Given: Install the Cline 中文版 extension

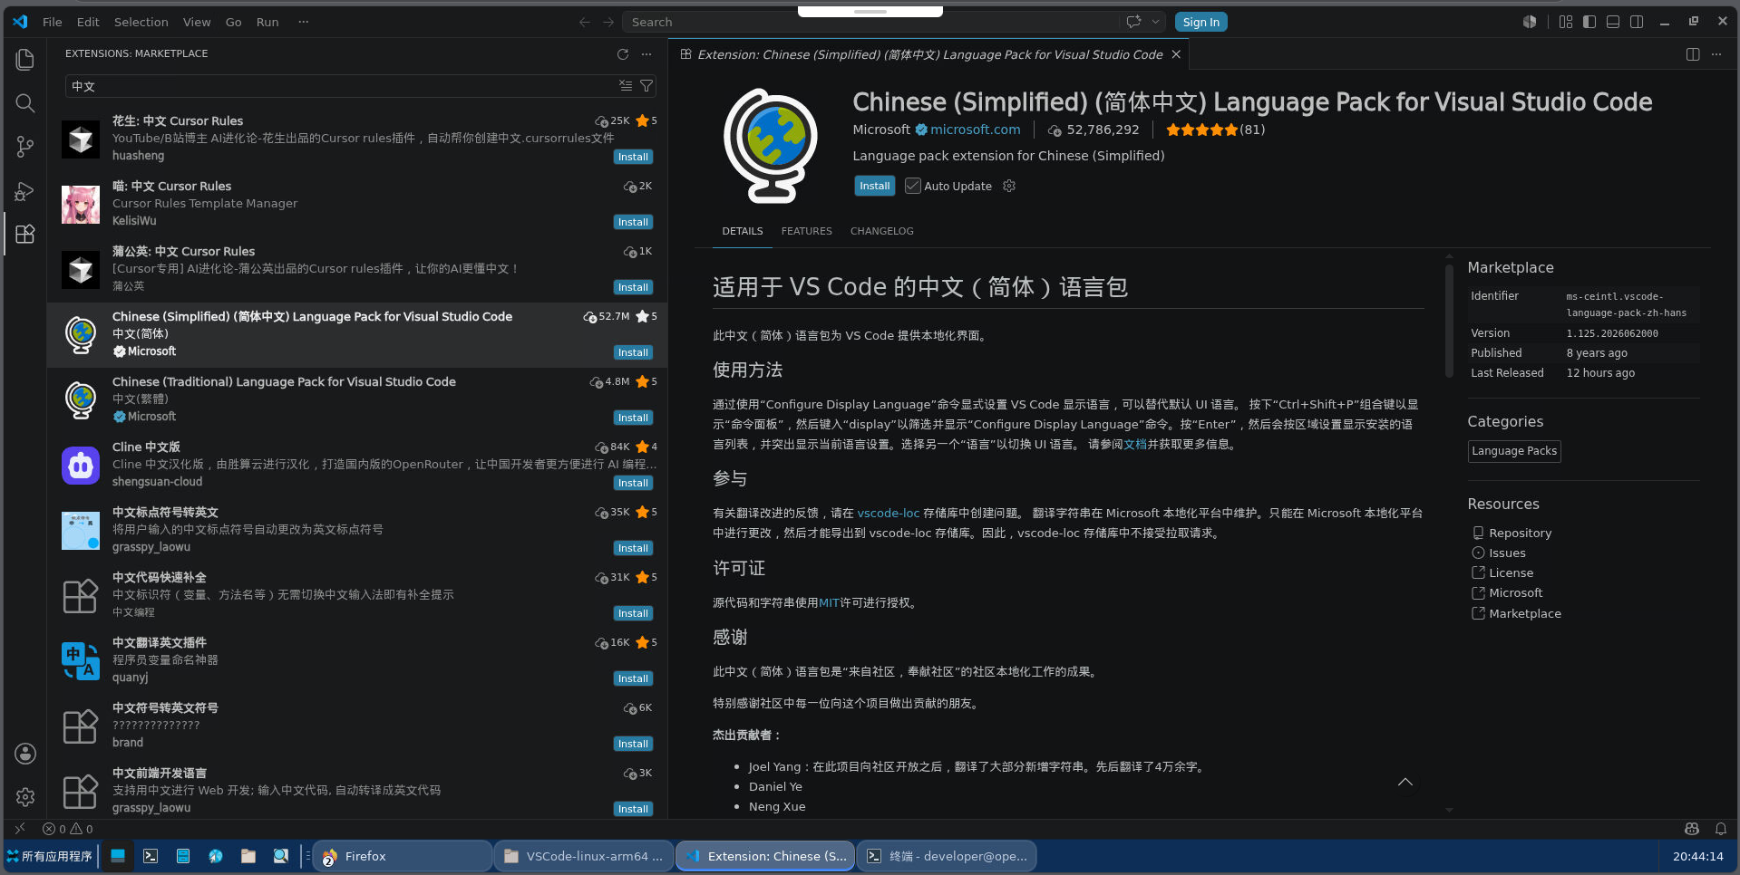Looking at the screenshot, I should (x=633, y=483).
